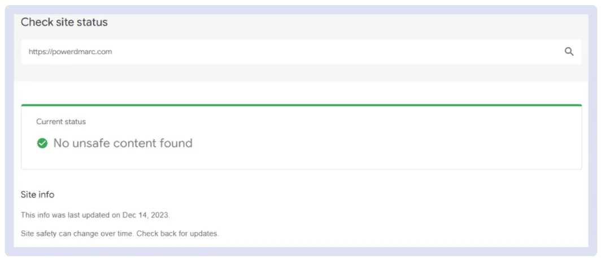This screenshot has height=258, width=601.
Task: Focus the site URL input field
Action: [x=301, y=52]
